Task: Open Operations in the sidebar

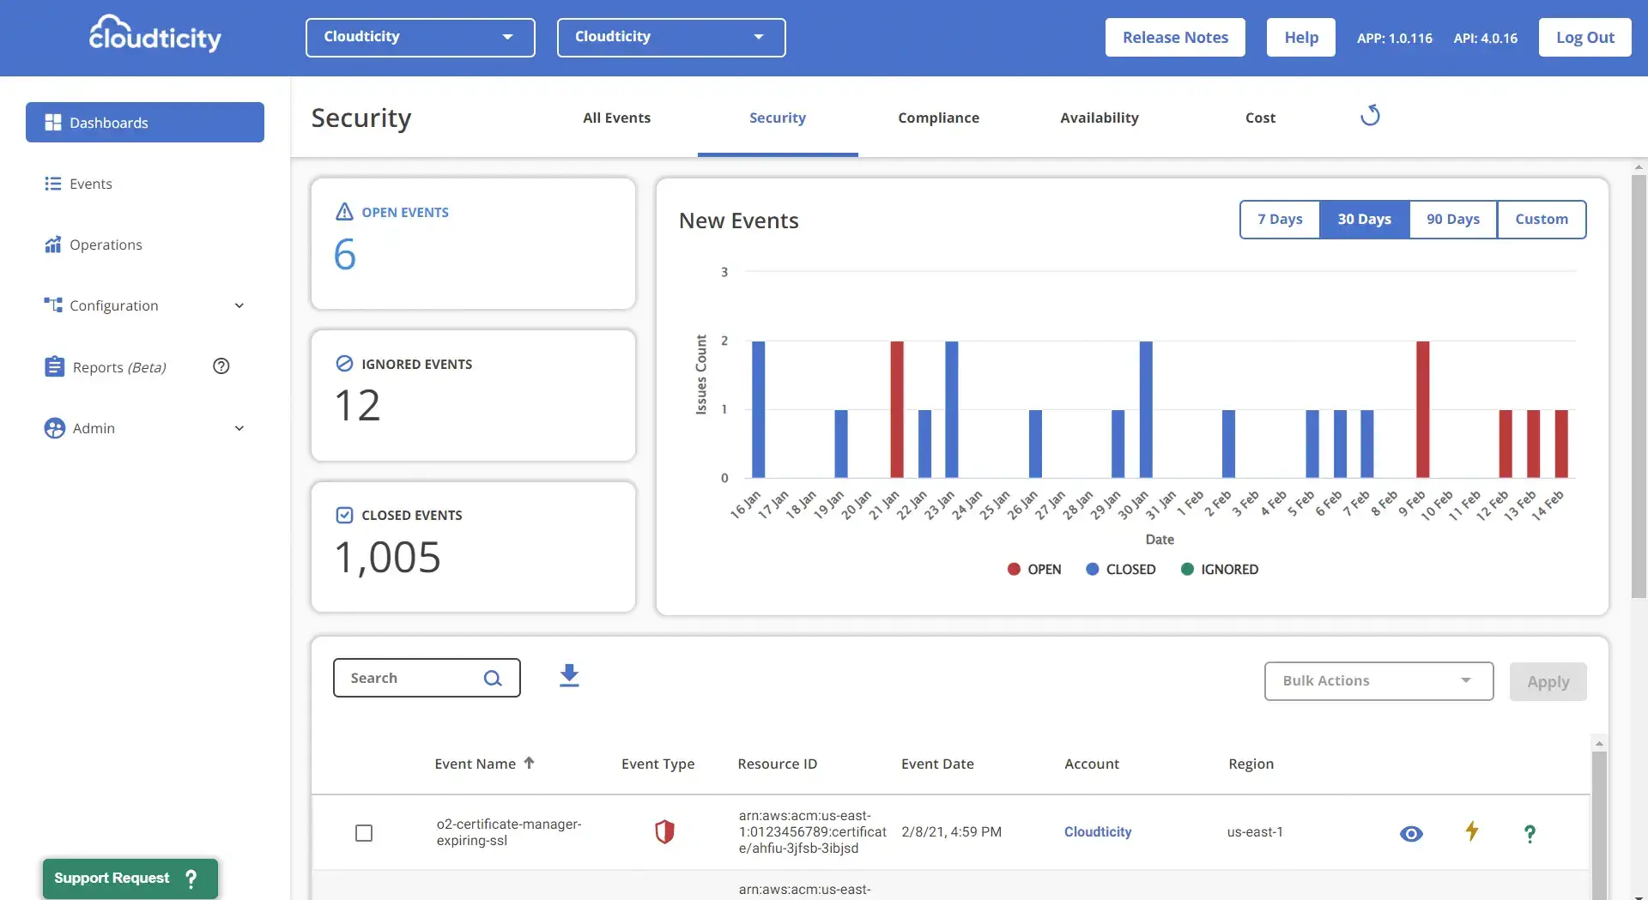Action: click(145, 245)
